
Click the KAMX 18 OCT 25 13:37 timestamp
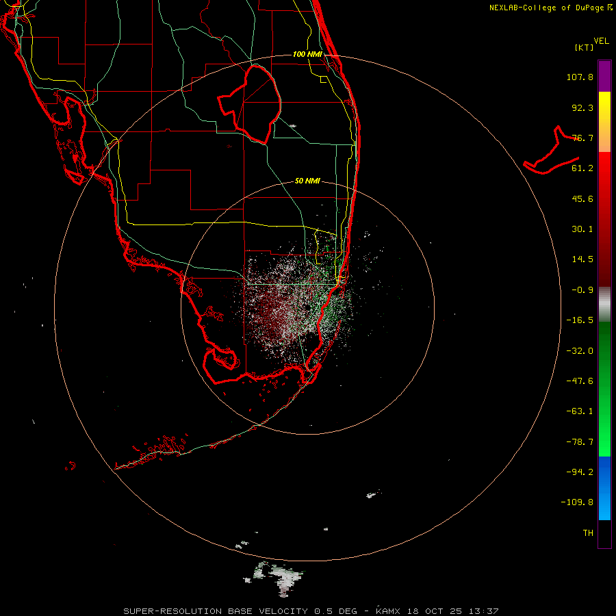click(437, 611)
